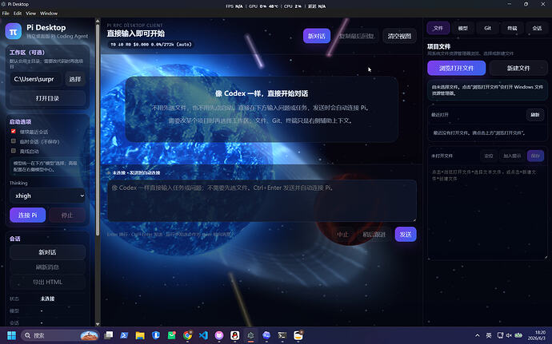Switch to the 会话 tab in right panel
552x344 pixels.
click(537, 28)
